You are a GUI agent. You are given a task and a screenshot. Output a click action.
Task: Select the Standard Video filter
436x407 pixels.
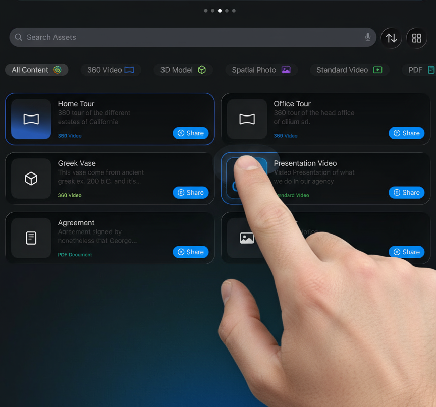pos(349,70)
